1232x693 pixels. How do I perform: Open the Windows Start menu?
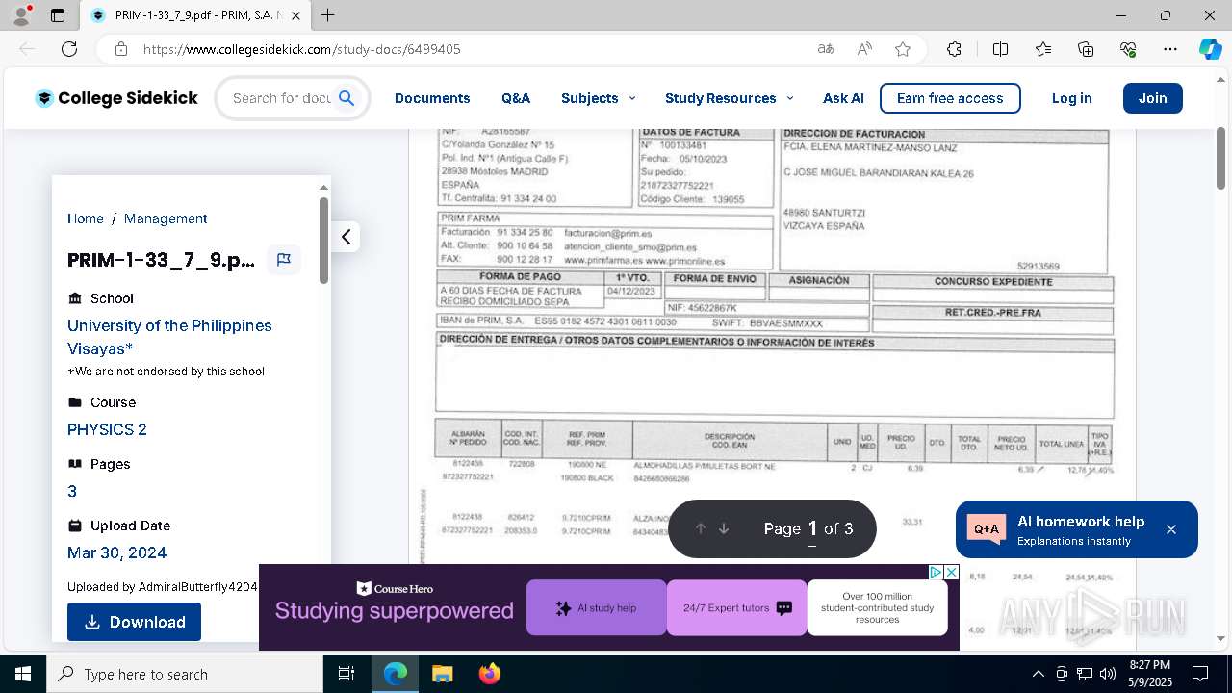pos(23,674)
